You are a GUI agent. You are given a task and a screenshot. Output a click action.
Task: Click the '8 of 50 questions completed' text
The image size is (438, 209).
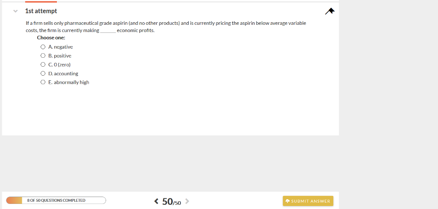(56, 200)
